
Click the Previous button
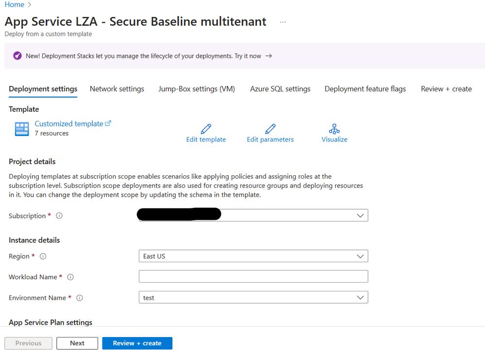pos(29,343)
